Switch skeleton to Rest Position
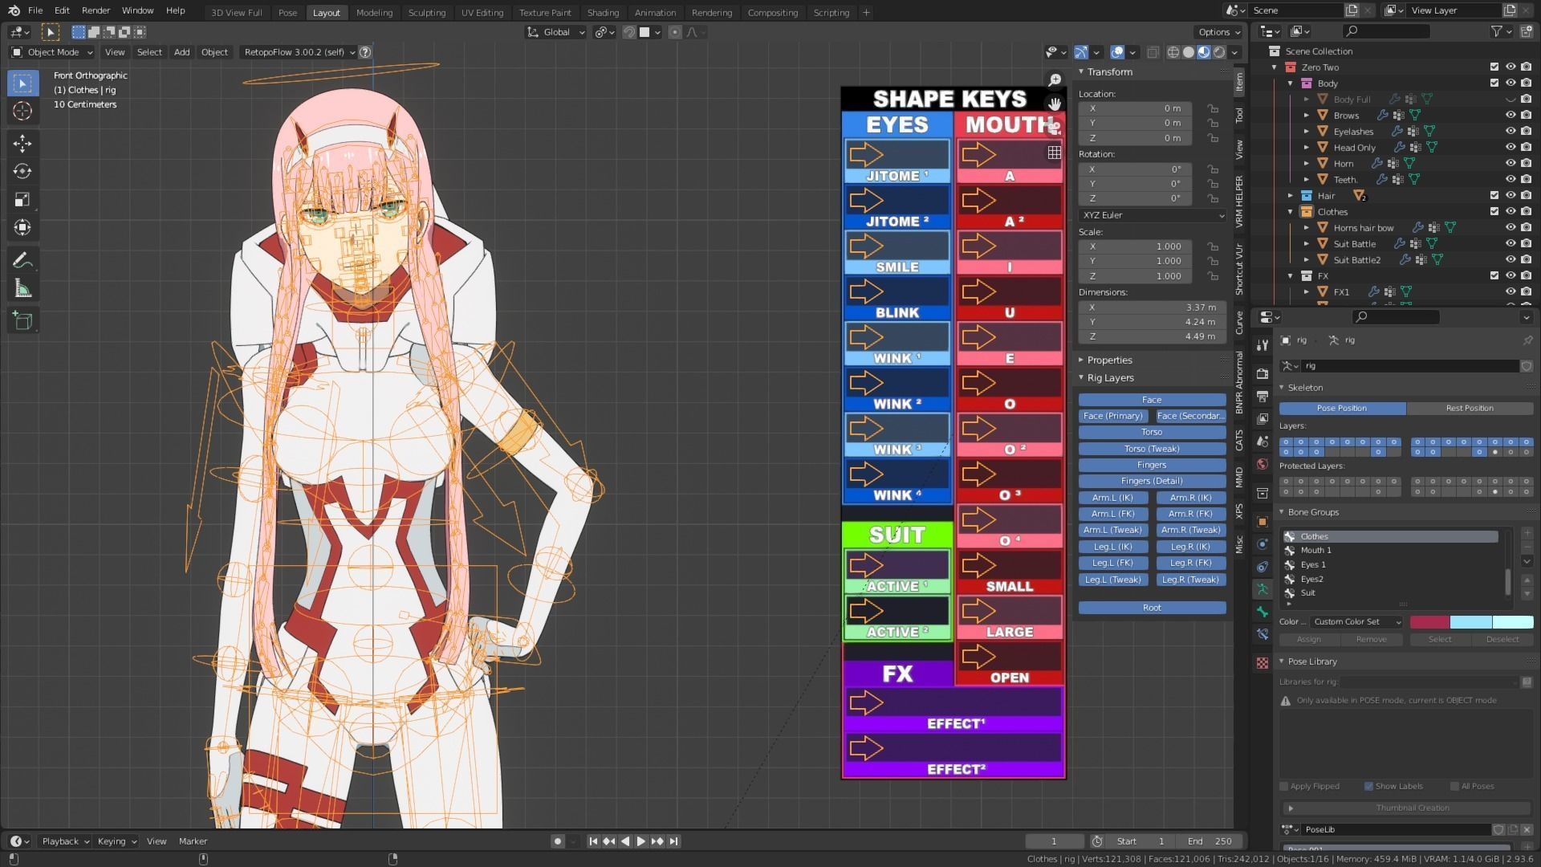Viewport: 1541px width, 867px height. click(1470, 409)
